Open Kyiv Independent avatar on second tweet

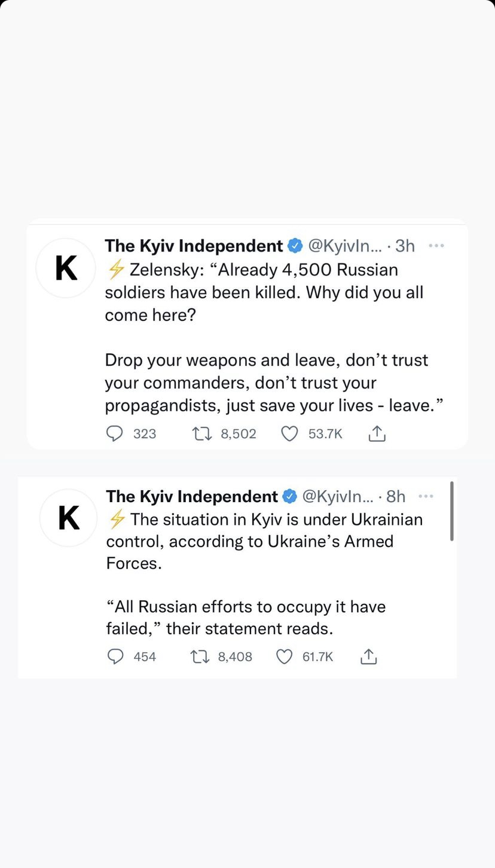tap(69, 518)
